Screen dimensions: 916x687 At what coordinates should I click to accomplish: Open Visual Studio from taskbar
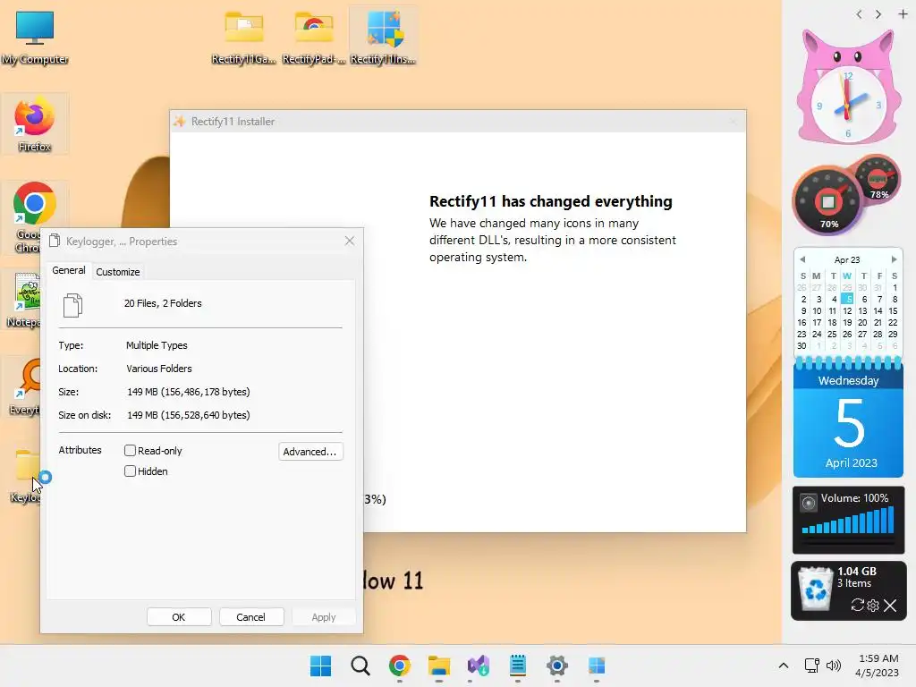pyautogui.click(x=479, y=666)
